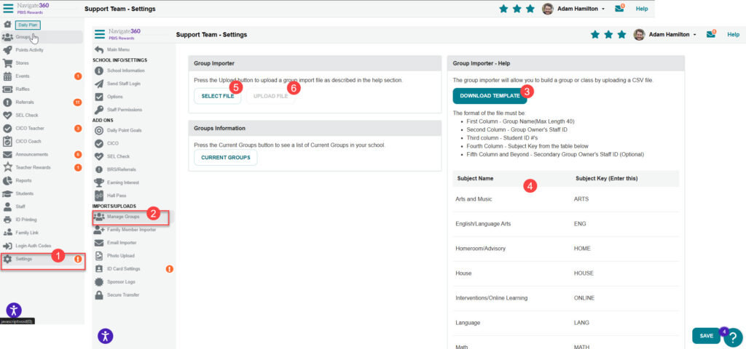Select the Secure Transfer lock icon

tap(99, 294)
